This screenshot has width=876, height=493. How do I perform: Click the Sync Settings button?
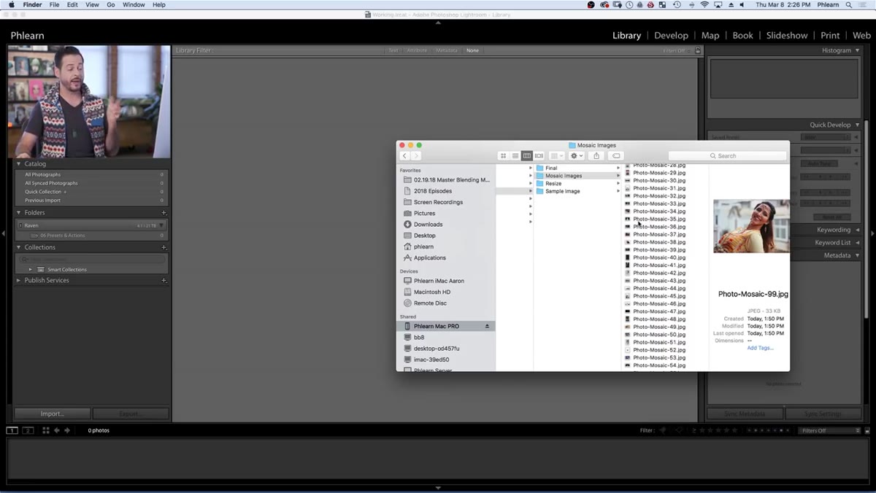point(823,414)
